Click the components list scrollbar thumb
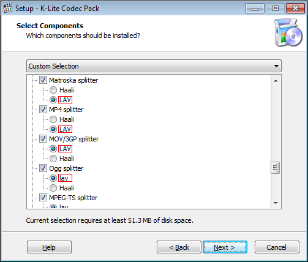The height and width of the screenshot is (262, 308). (276, 168)
